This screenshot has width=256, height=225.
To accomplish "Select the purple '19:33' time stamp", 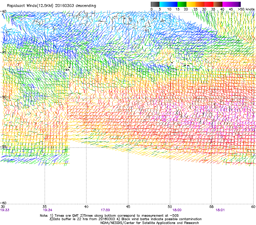I will pos(5,210).
